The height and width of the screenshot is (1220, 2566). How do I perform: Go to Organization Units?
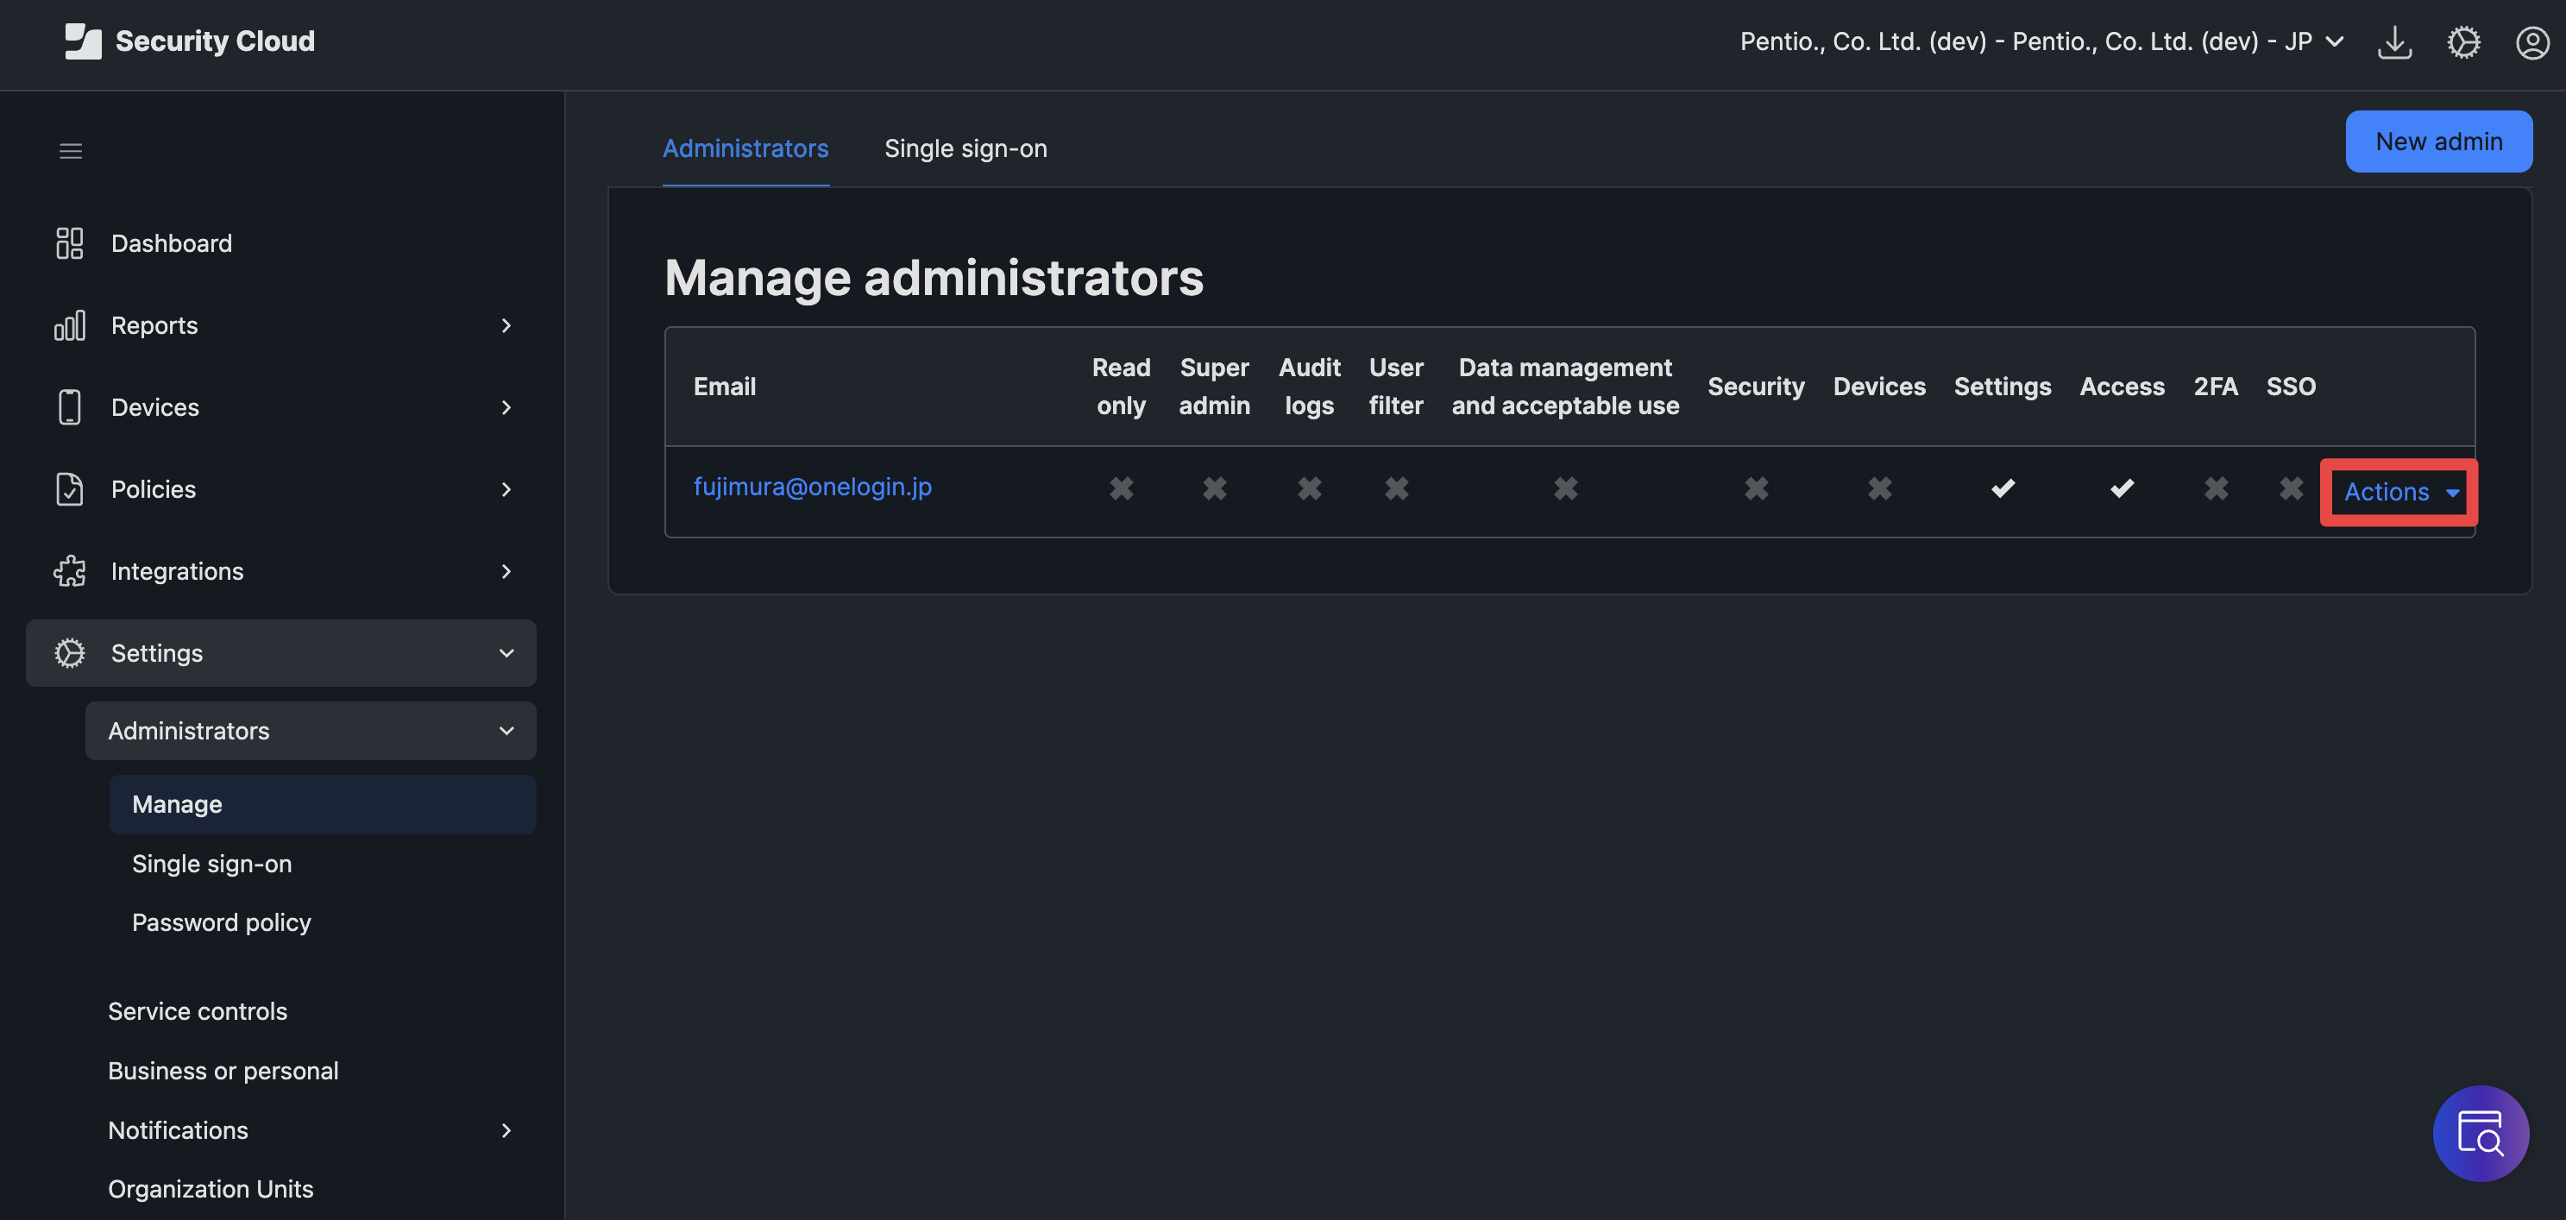tap(211, 1189)
